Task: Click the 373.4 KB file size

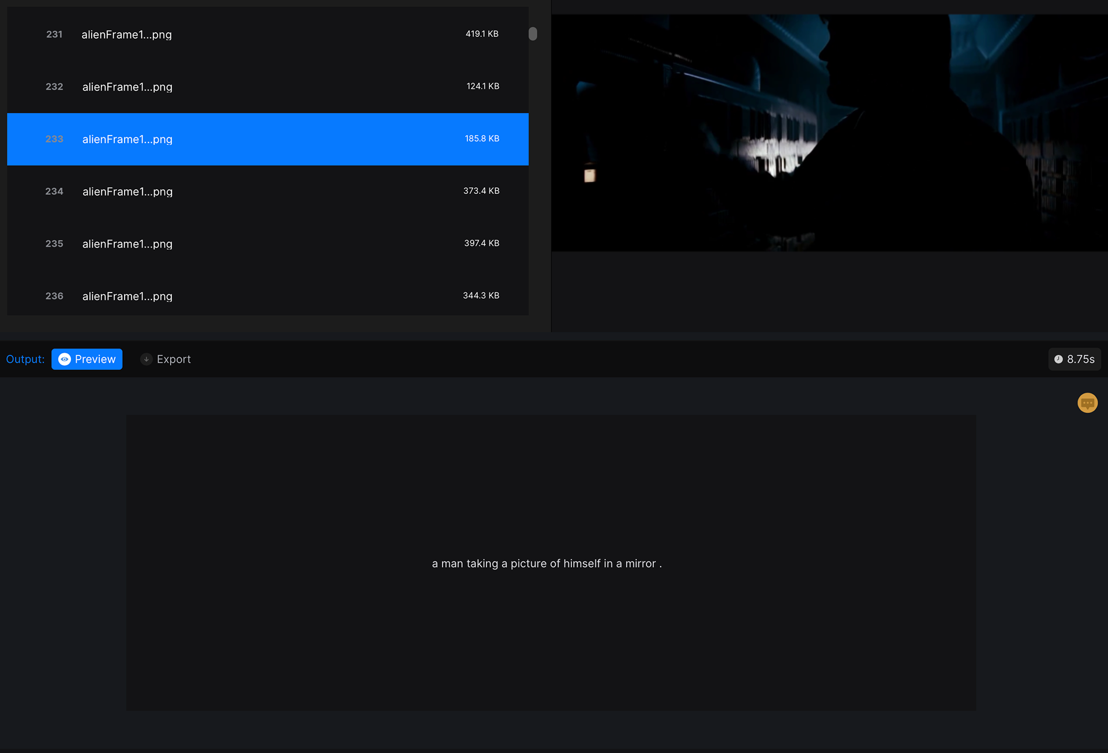Action: coord(481,191)
